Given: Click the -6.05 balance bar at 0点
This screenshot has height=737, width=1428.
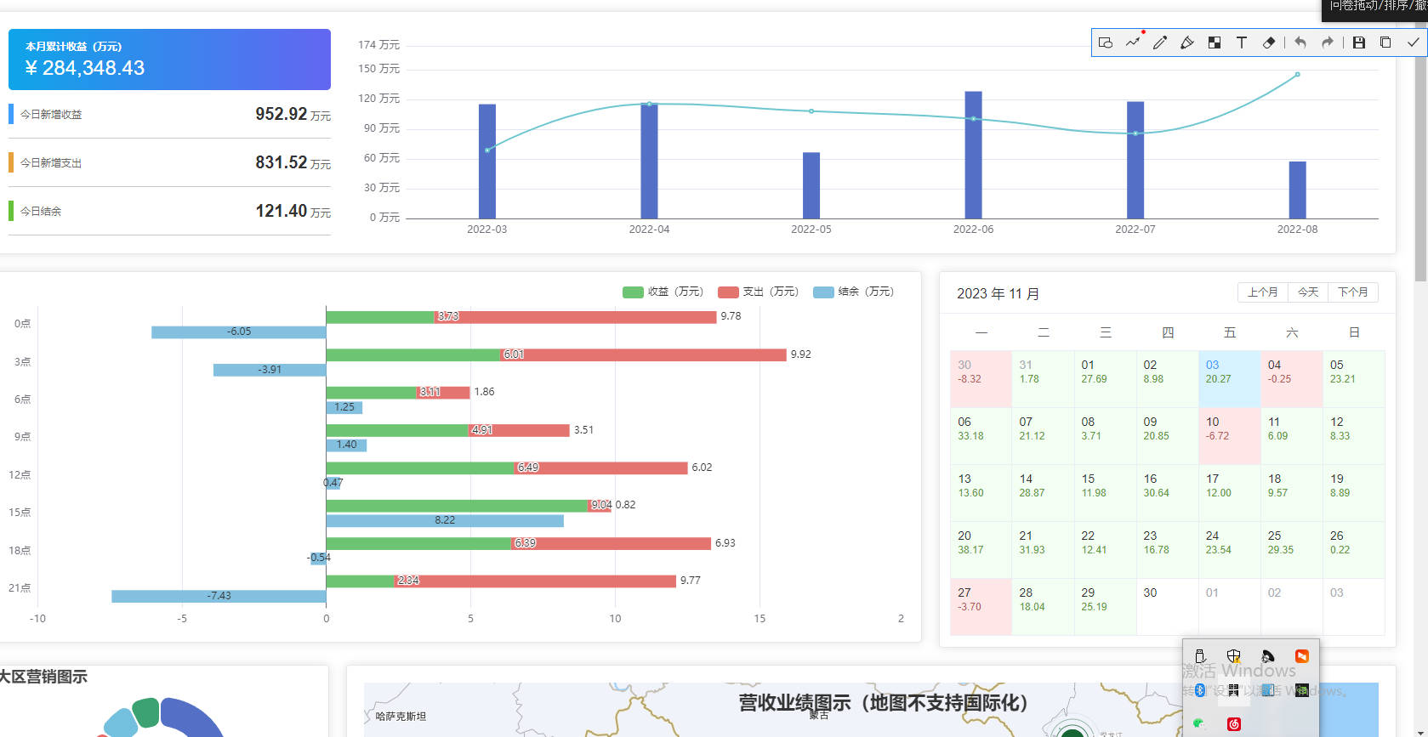Looking at the screenshot, I should [239, 332].
